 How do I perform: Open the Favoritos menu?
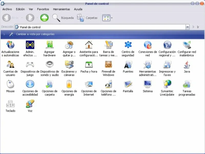tap(43, 9)
